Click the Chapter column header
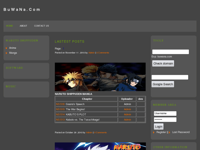Image resolution: width=200 pixels, height=150 pixels. [x=87, y=99]
